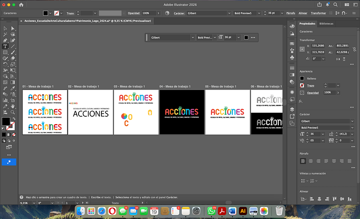Screen dimensions: 360x219
Task: Select the Curvature tool
Action: [13, 40]
